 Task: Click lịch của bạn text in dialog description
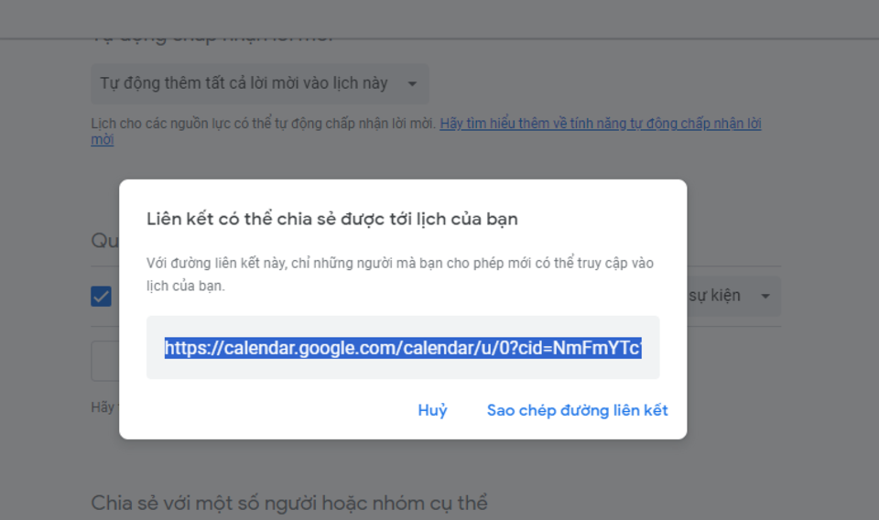click(x=185, y=286)
